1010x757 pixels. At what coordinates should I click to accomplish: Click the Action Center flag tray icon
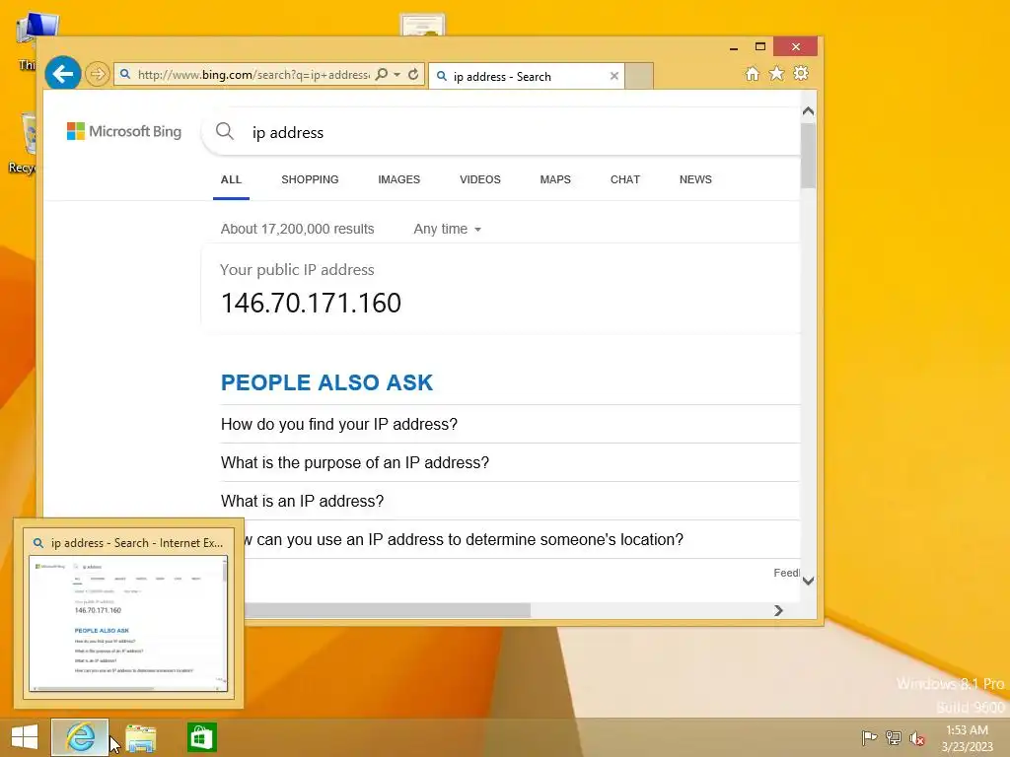click(869, 737)
